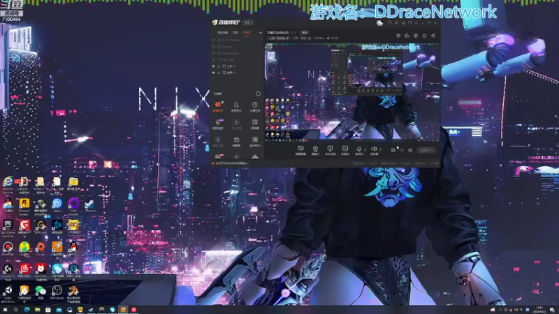Toggle microphone in streaming control bar
559x314 pixels.
tap(359, 150)
